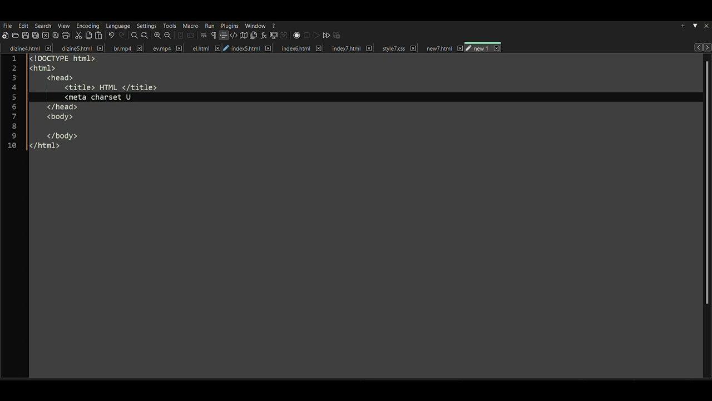
Task: Open the Tools menu
Action: (x=170, y=26)
